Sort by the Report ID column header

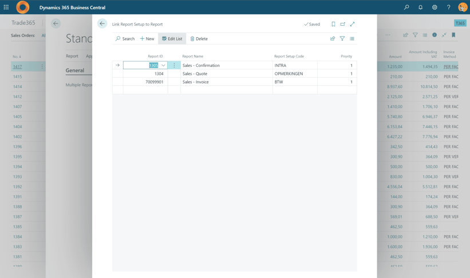[155, 56]
